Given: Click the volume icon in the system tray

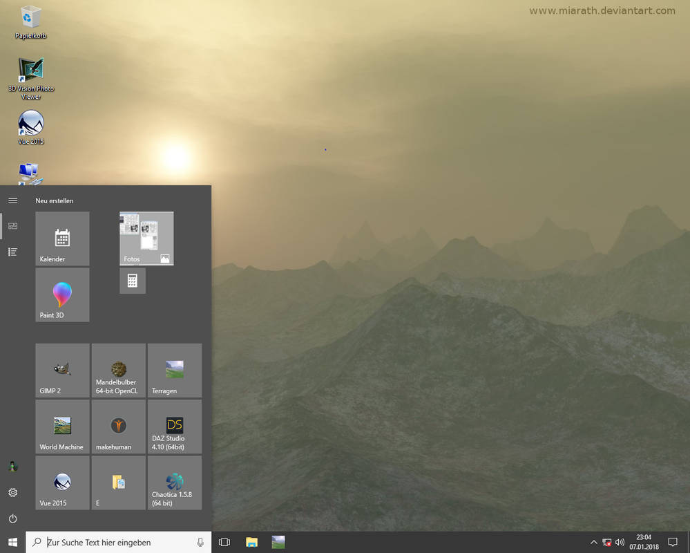Looking at the screenshot, I should (620, 542).
